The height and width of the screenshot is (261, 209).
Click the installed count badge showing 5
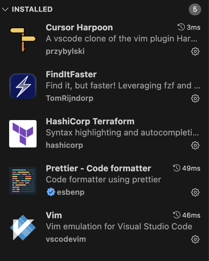195,9
